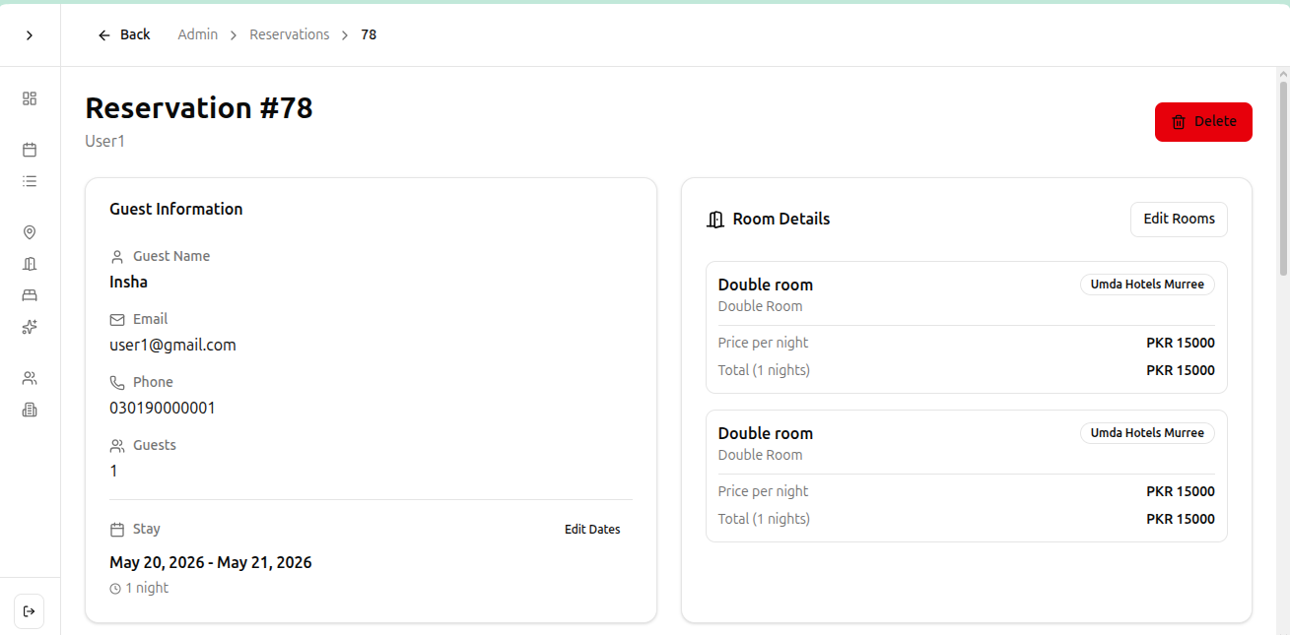Open the building icon in sidebar
Image resolution: width=1290 pixels, height=635 pixels.
pyautogui.click(x=30, y=410)
